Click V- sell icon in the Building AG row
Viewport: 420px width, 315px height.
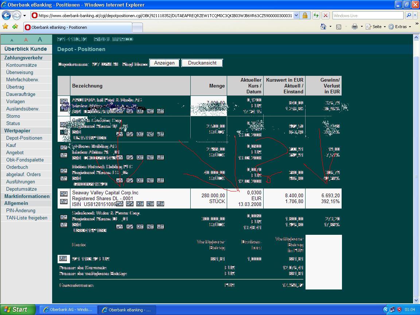pyautogui.click(x=64, y=155)
